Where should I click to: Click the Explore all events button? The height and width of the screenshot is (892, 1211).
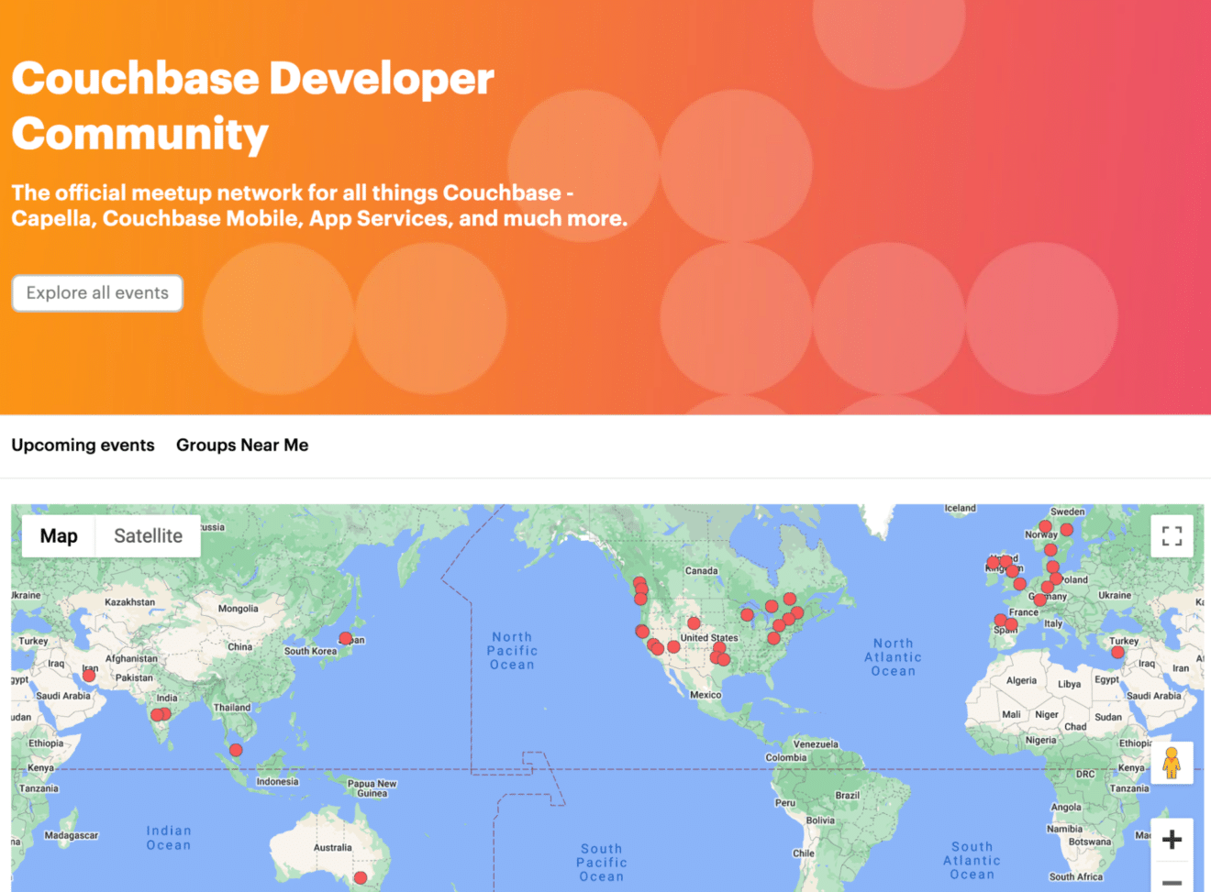point(96,292)
